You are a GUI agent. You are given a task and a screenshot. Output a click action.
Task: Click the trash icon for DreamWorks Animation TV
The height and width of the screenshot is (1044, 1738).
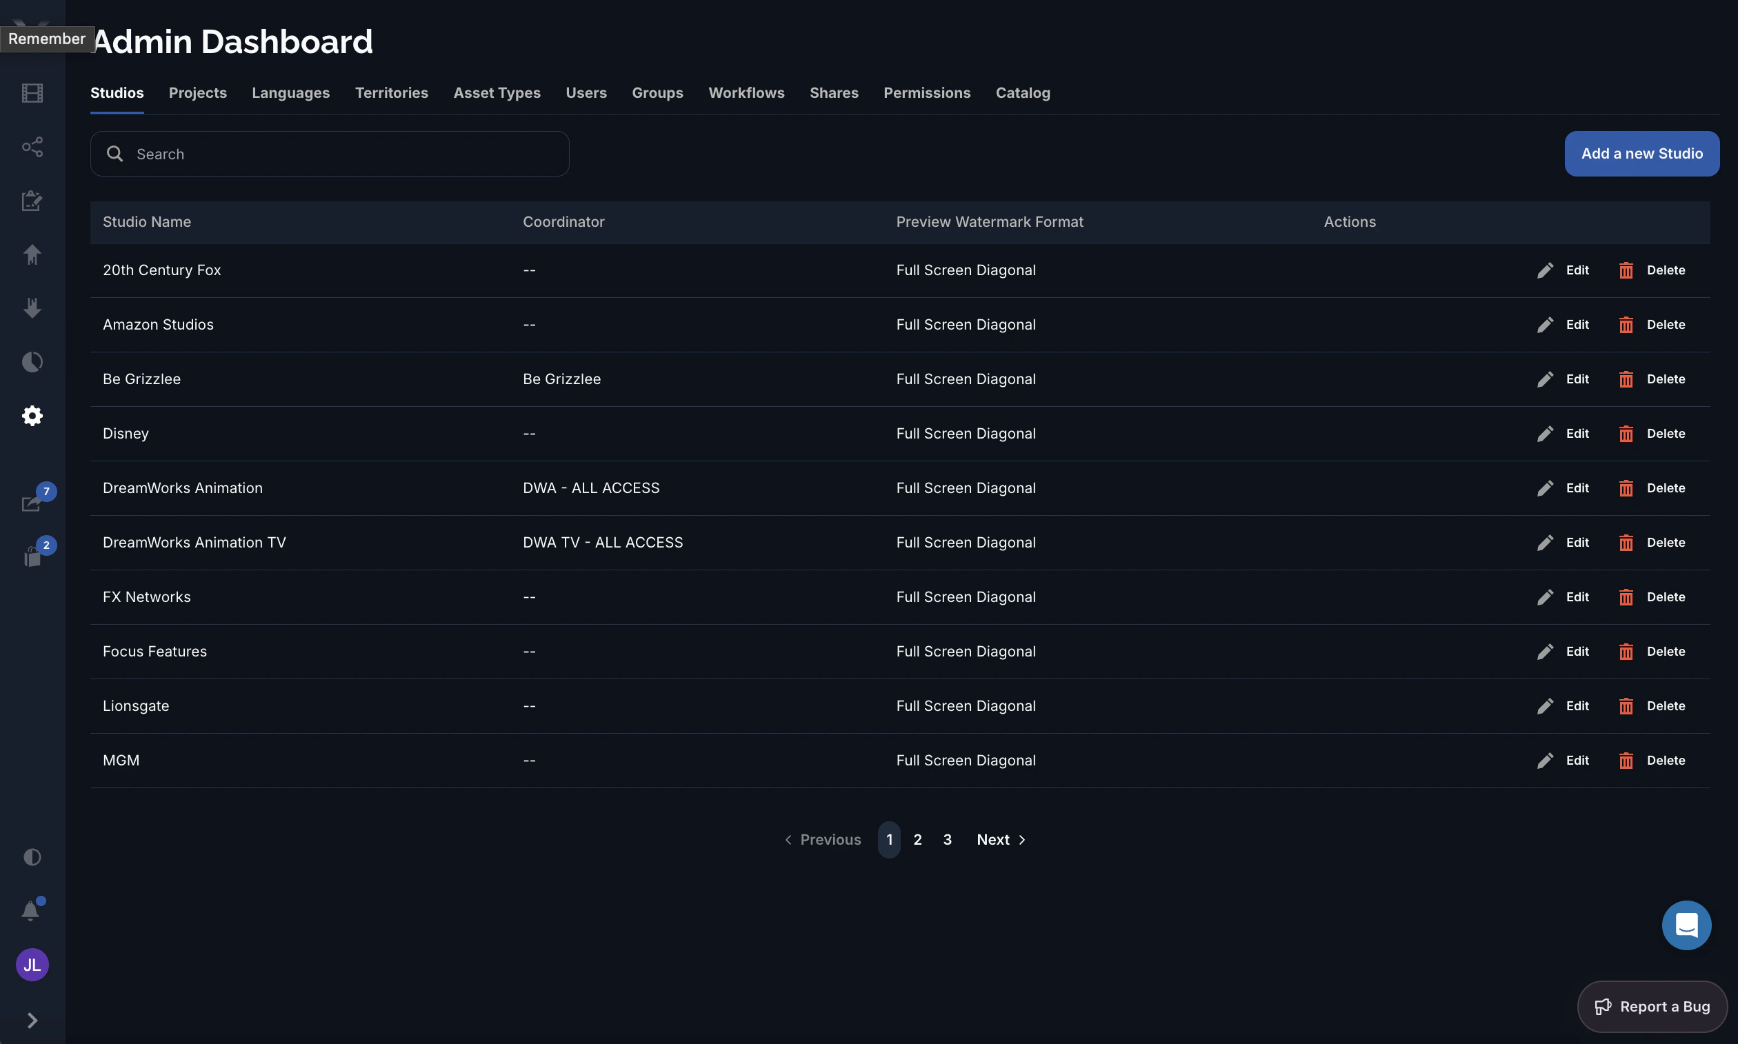[x=1626, y=543]
